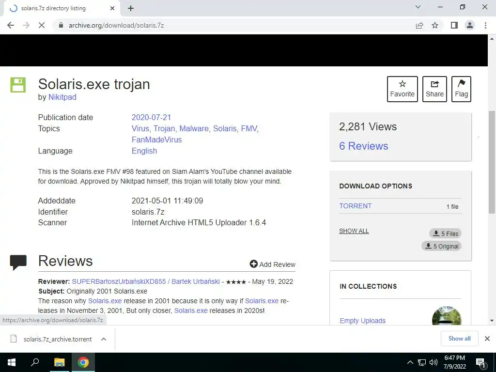The height and width of the screenshot is (372, 496).
Task: Download via the TORRENT option
Action: pos(355,206)
